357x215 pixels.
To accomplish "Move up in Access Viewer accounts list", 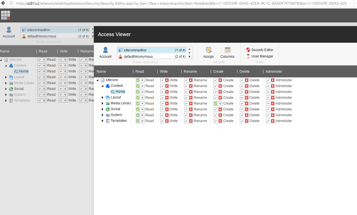I will 190,49.
